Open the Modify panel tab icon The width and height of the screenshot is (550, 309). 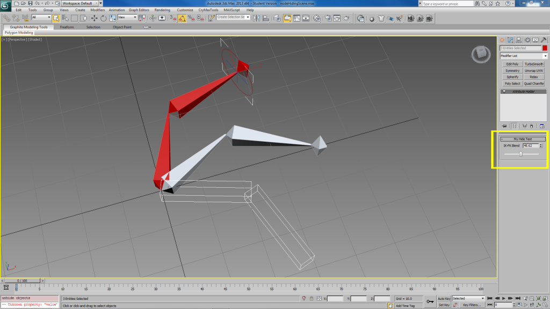point(511,40)
